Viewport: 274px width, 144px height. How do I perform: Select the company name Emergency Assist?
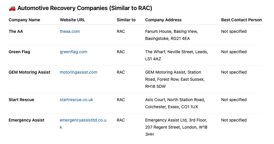click(26, 120)
